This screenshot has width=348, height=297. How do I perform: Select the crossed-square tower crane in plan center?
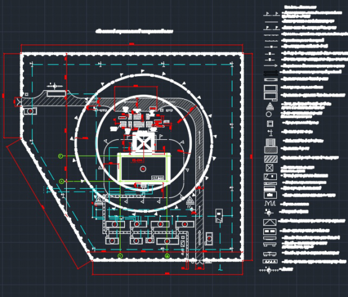pyautogui.click(x=143, y=144)
